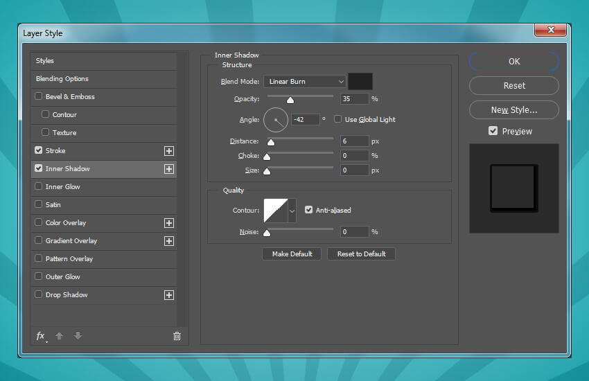This screenshot has height=381, width=589.
Task: Open the Blend Mode Linear Burn dropdown
Action: 304,81
